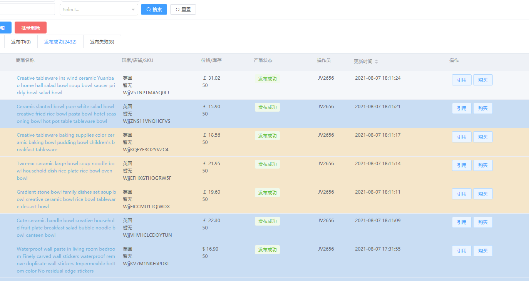Click 引用 on the first product row
529x281 pixels.
pyautogui.click(x=461, y=80)
